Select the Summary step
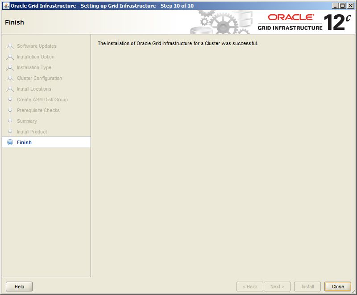The height and width of the screenshot is (295, 357). pyautogui.click(x=27, y=121)
